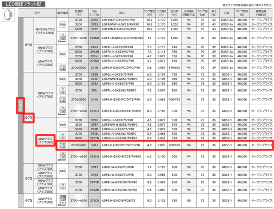Click the dimming icon in the 241K row
This screenshot has width=274, height=209.
(x=62, y=100)
